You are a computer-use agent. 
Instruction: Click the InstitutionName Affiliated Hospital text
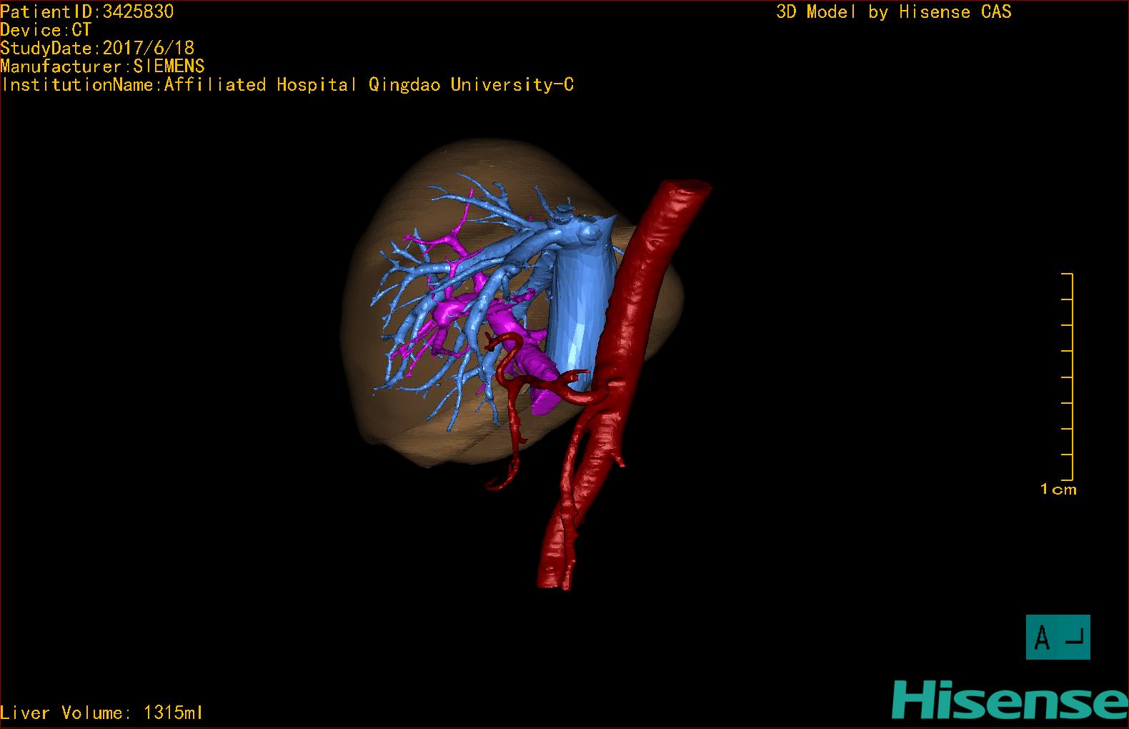tap(287, 85)
